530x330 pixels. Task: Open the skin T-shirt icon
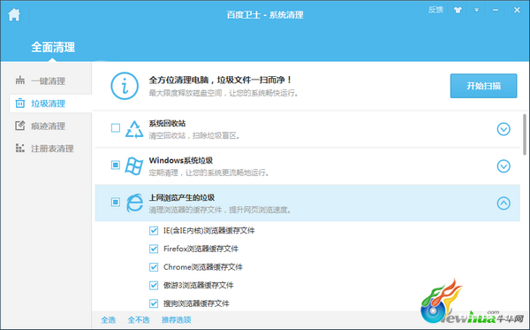point(458,10)
